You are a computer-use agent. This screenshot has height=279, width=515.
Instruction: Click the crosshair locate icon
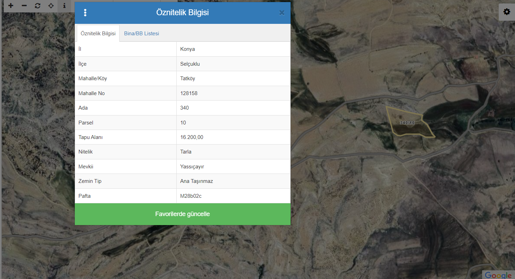[51, 6]
